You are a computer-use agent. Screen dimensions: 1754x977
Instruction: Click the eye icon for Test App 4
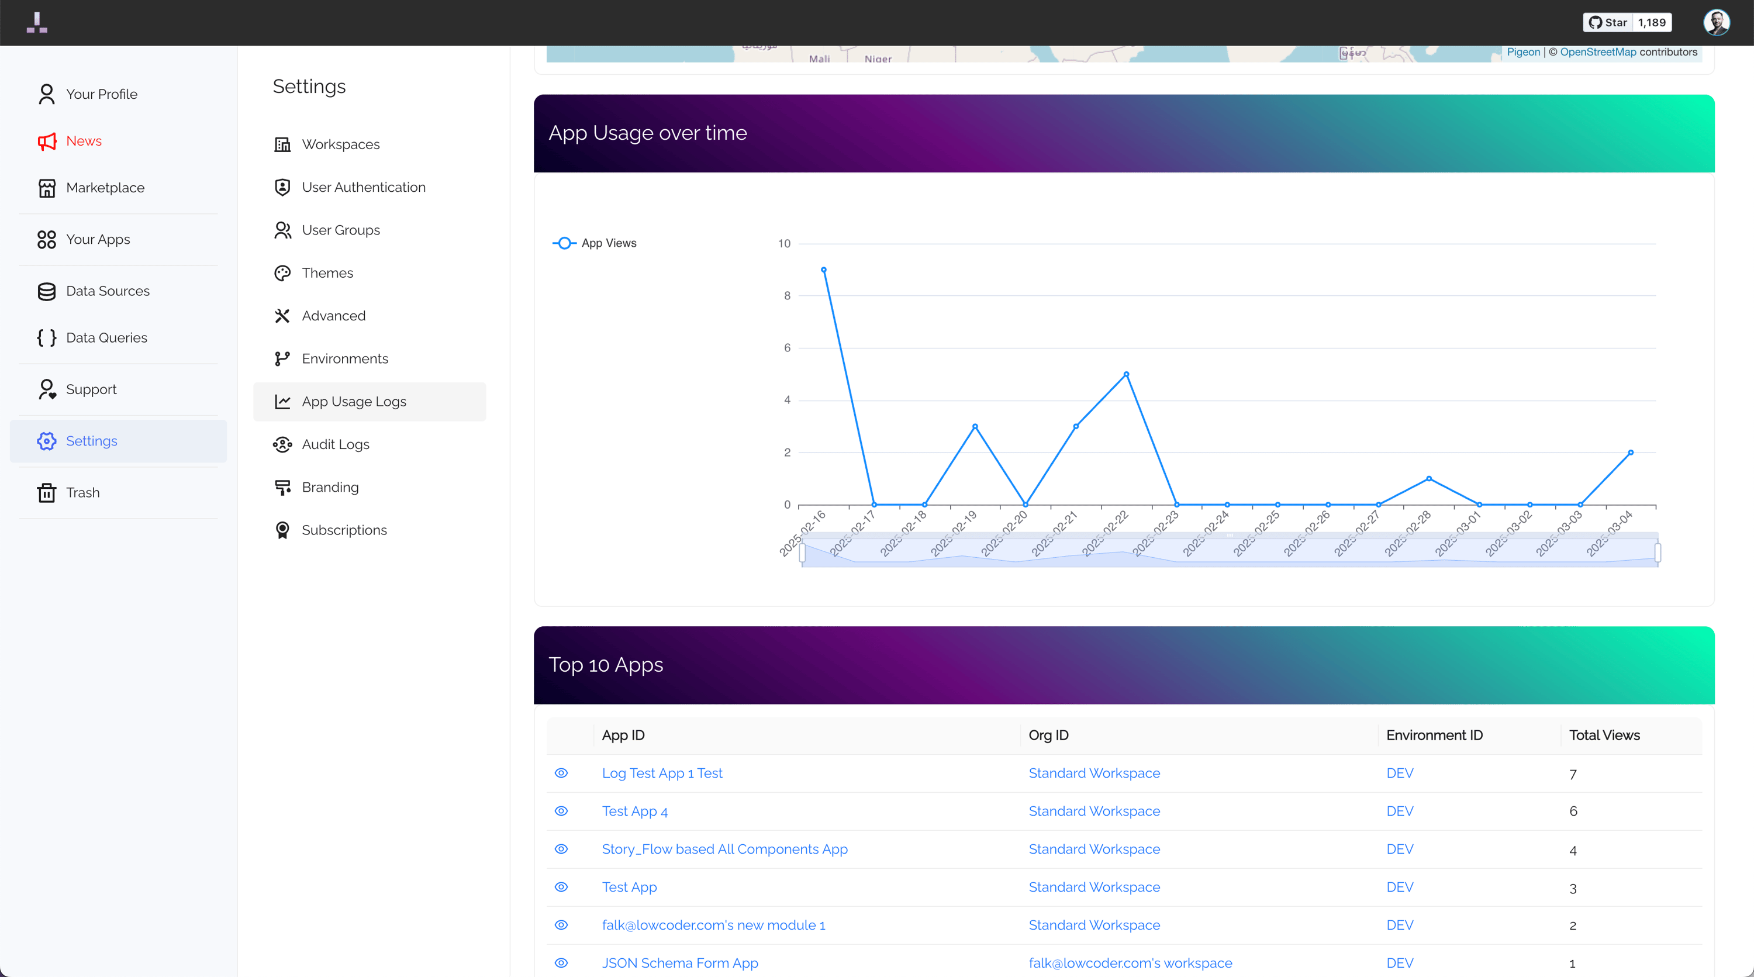561,812
